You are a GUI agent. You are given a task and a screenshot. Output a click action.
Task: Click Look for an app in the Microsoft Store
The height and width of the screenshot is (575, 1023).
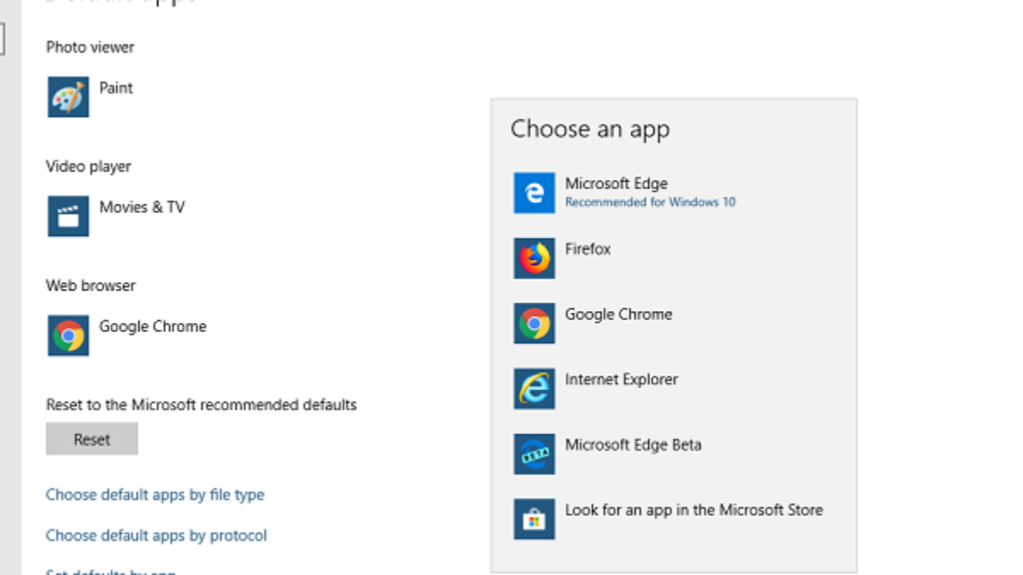[694, 510]
